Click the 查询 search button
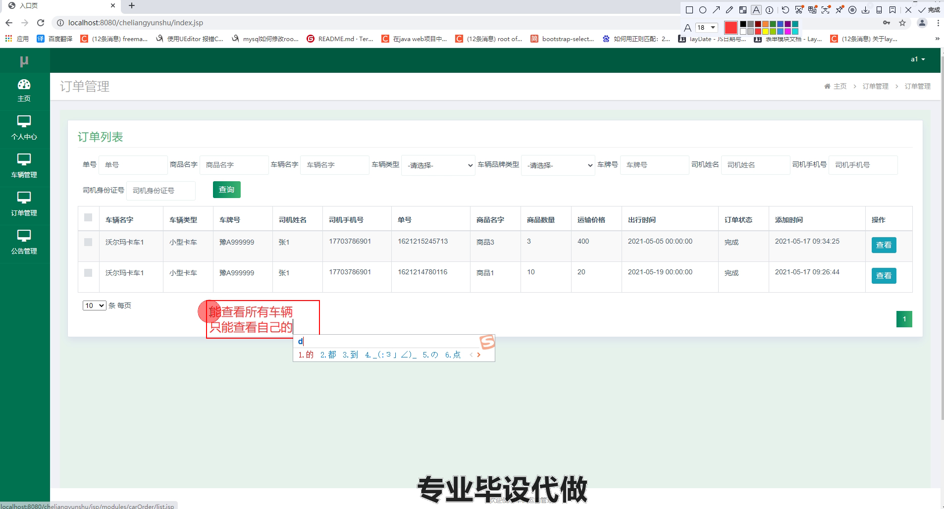The height and width of the screenshot is (509, 944). tap(227, 190)
